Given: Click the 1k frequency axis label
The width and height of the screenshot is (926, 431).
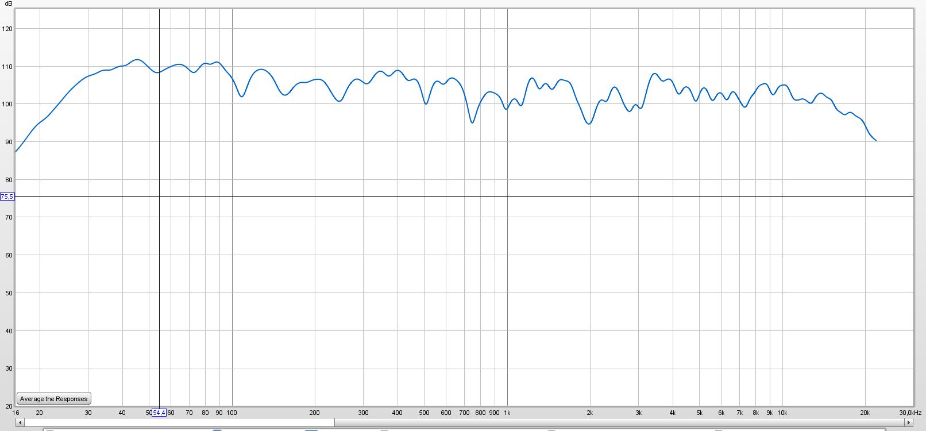Looking at the screenshot, I should click(x=507, y=413).
